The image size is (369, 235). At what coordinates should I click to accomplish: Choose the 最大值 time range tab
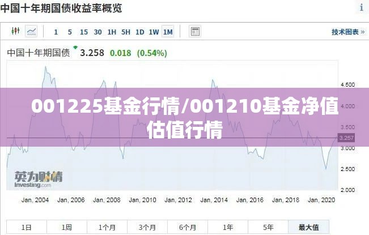(308, 227)
